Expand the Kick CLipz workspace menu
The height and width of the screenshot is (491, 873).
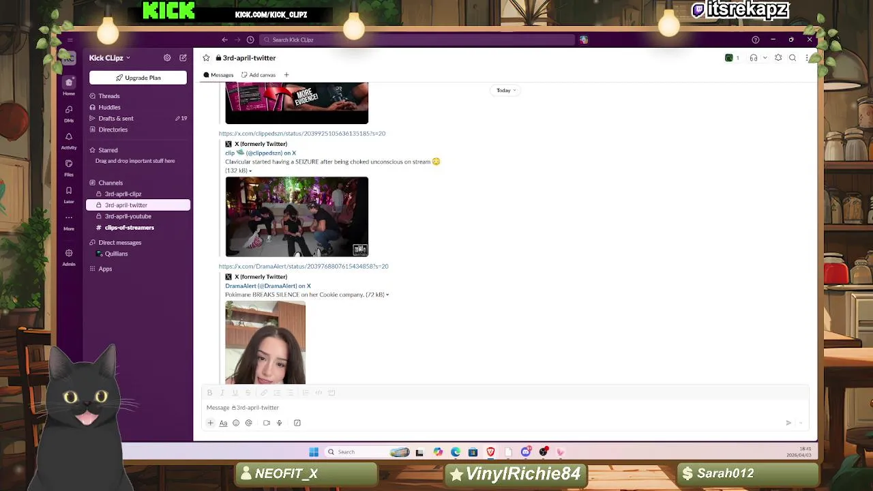(x=109, y=58)
